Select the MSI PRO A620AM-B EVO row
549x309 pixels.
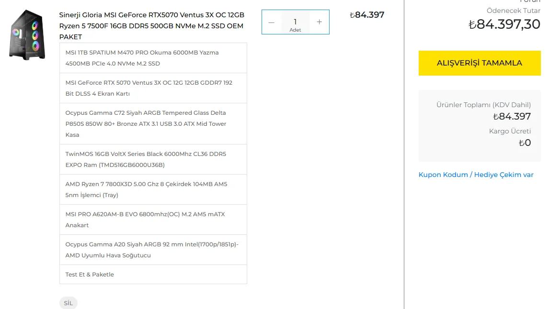pos(153,220)
